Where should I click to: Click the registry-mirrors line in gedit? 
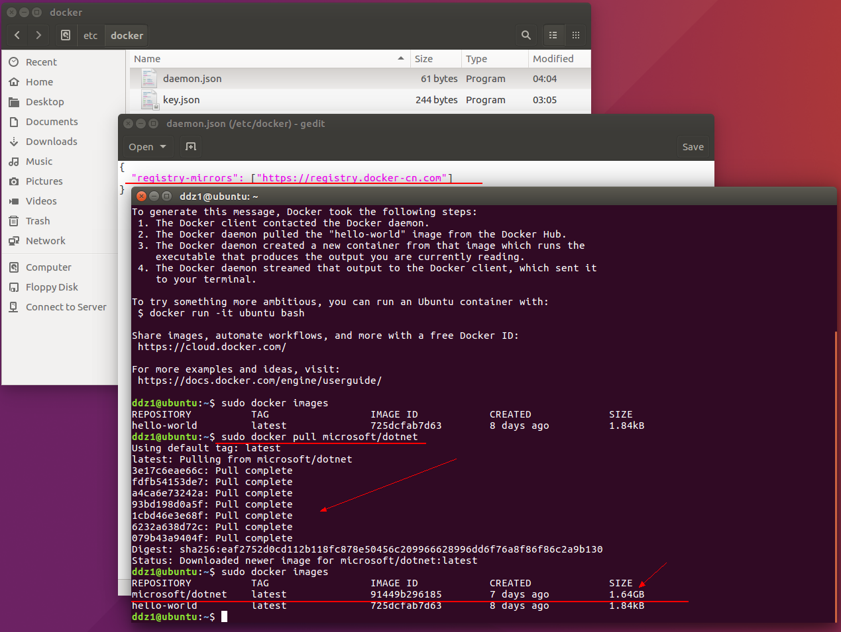[292, 178]
